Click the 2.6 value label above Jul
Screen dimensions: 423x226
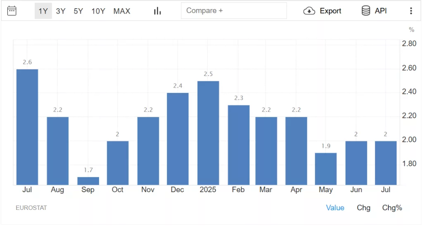tap(27, 62)
